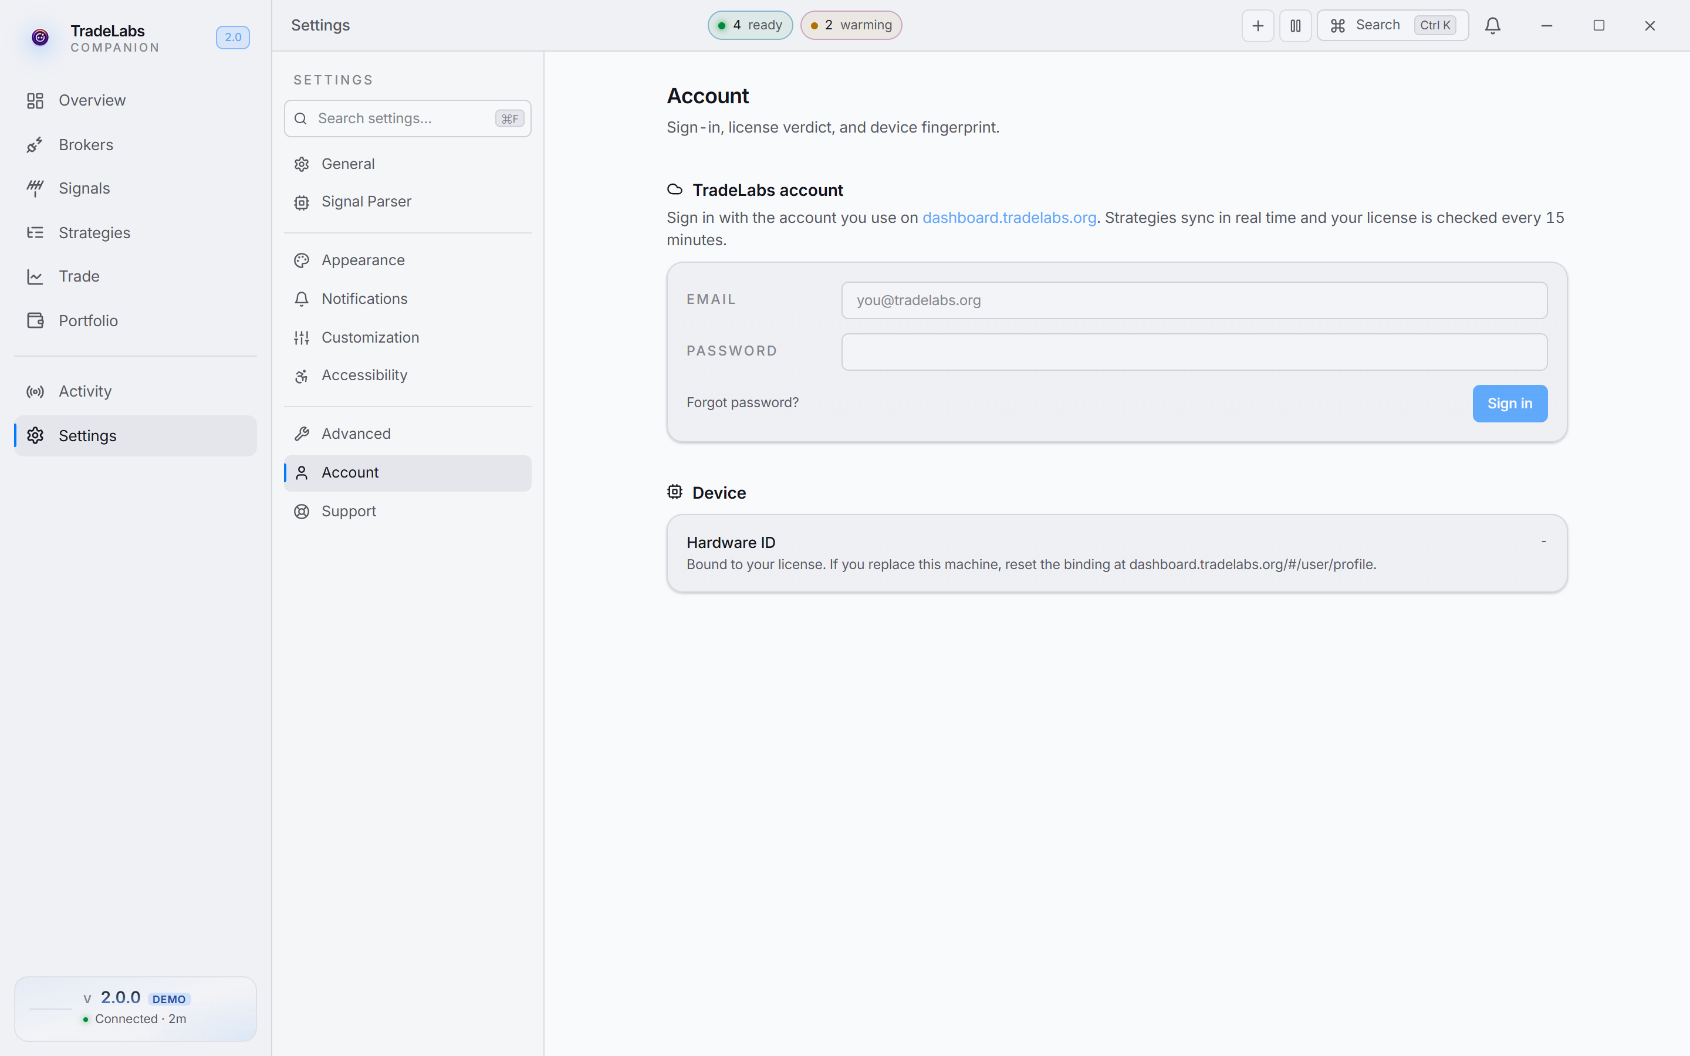Open the dashboard.tradelabs.org link
Image resolution: width=1690 pixels, height=1056 pixels.
1009,218
